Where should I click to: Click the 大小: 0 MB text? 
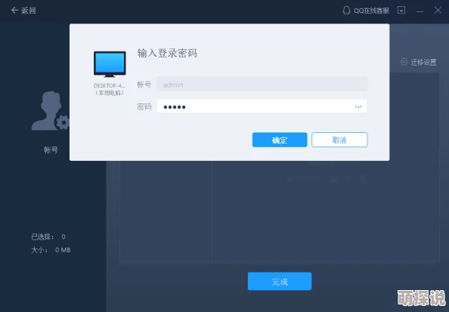(51, 250)
